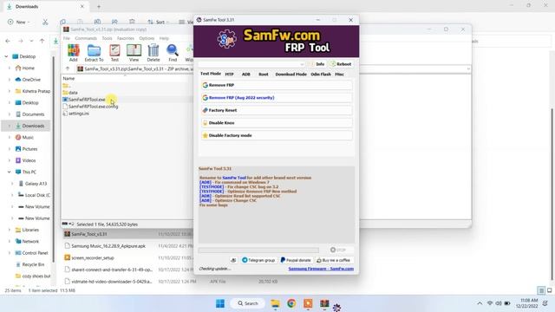Collapse Desktop tree in Explorer sidebar

[6, 56]
